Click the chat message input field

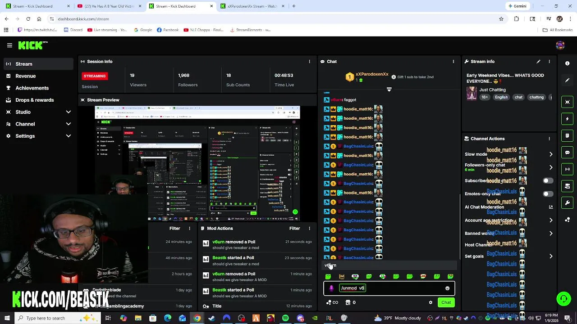point(389,288)
